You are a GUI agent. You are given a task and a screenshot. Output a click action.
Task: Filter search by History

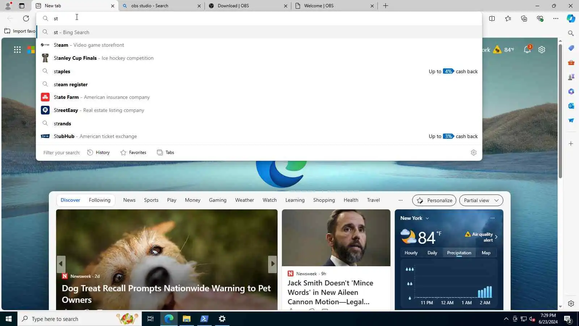[98, 152]
